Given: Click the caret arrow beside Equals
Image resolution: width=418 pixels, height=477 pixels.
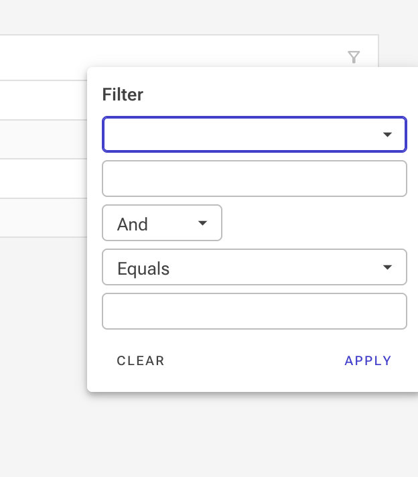Looking at the screenshot, I should click(387, 267).
